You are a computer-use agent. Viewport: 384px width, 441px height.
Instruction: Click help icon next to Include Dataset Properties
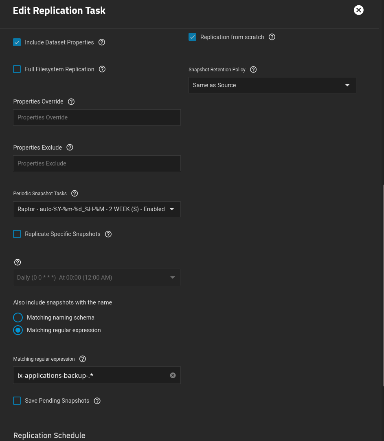[102, 42]
